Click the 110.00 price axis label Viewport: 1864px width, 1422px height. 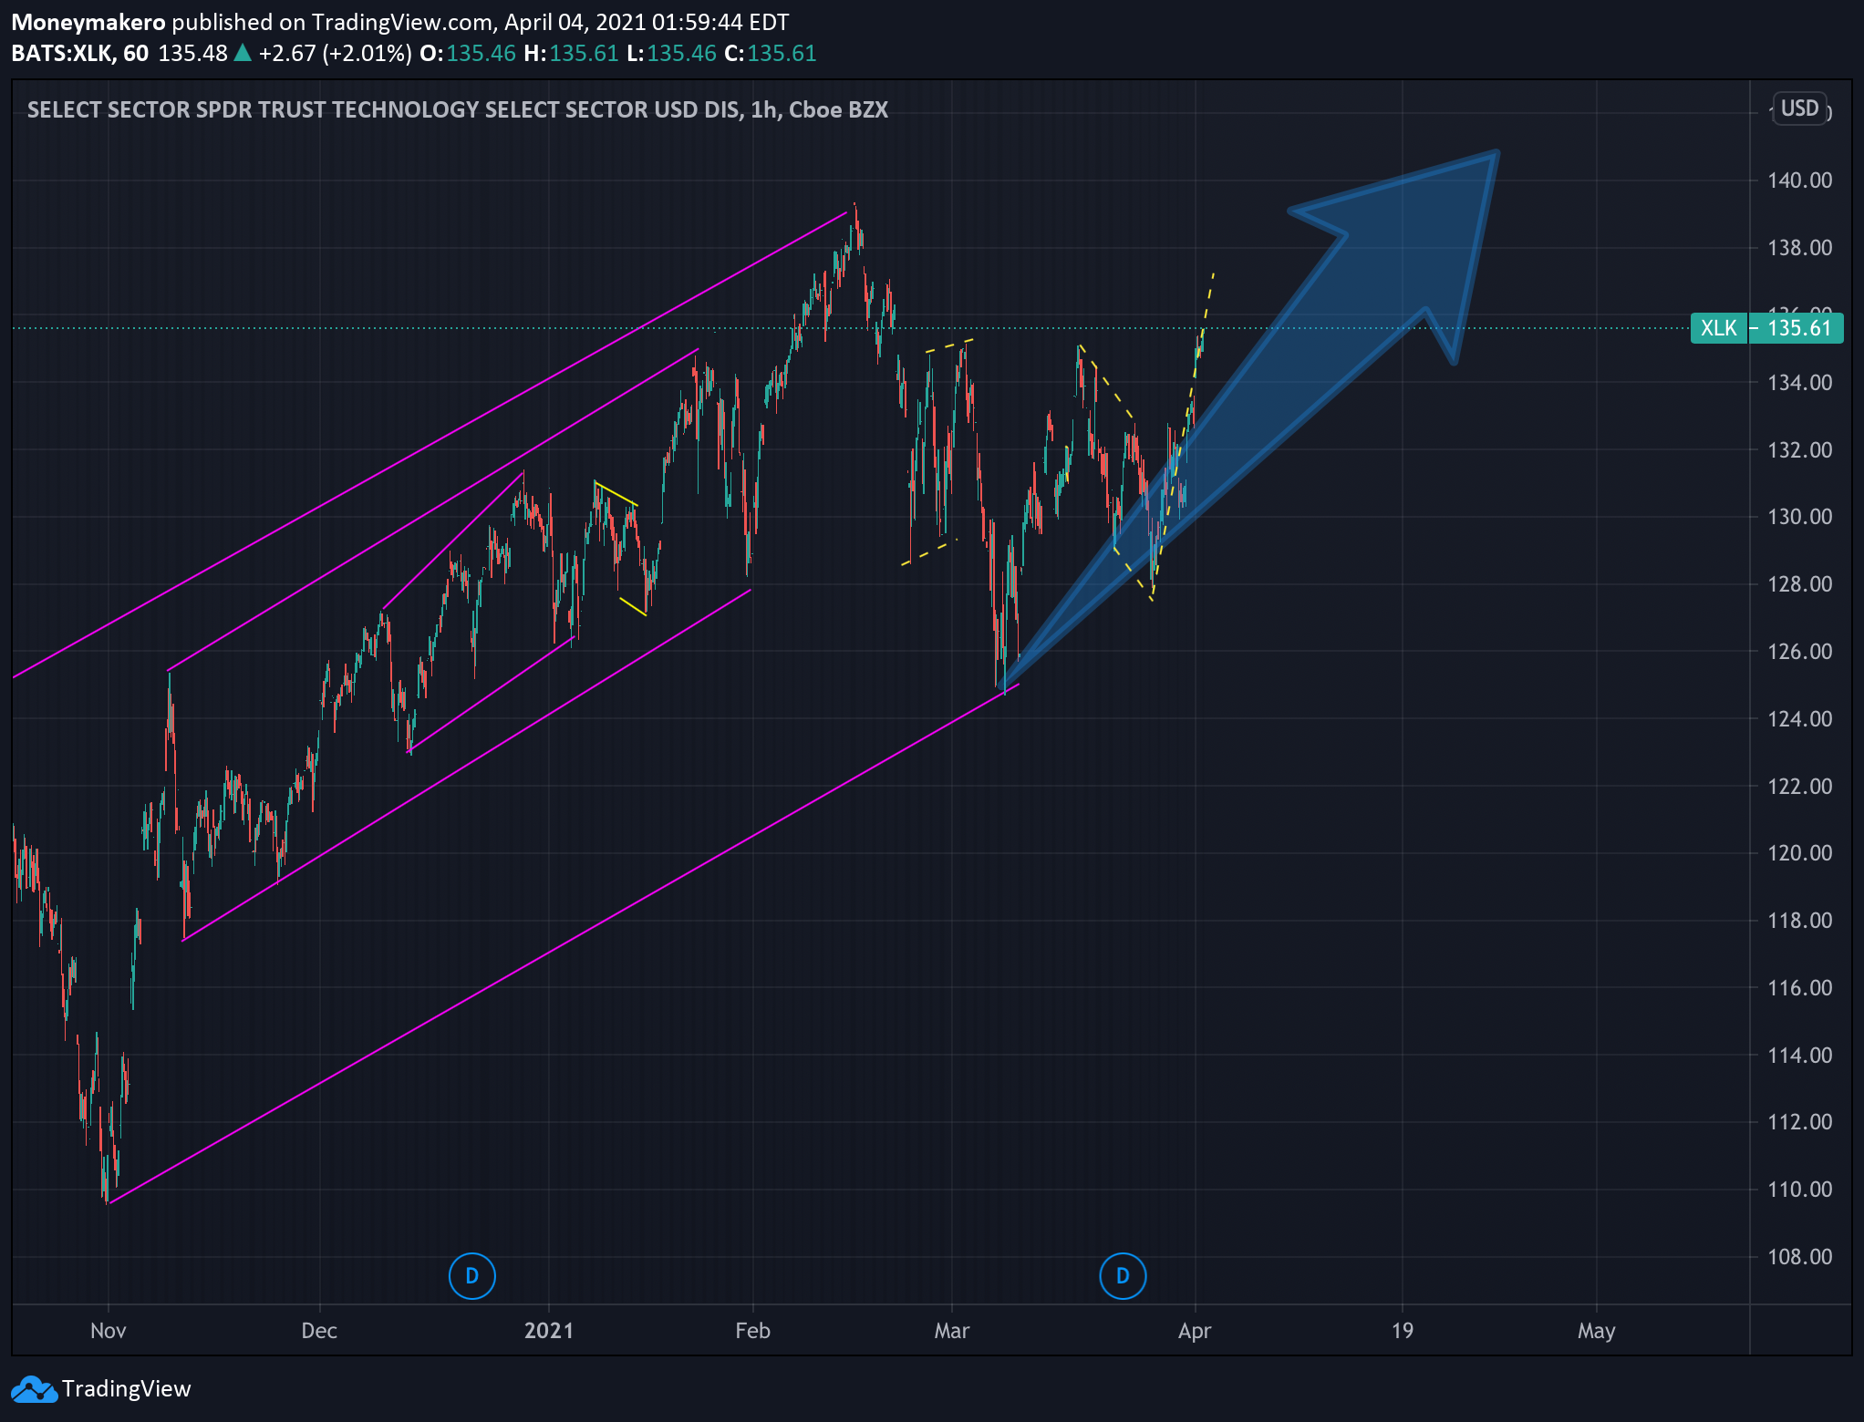[x=1799, y=1190]
